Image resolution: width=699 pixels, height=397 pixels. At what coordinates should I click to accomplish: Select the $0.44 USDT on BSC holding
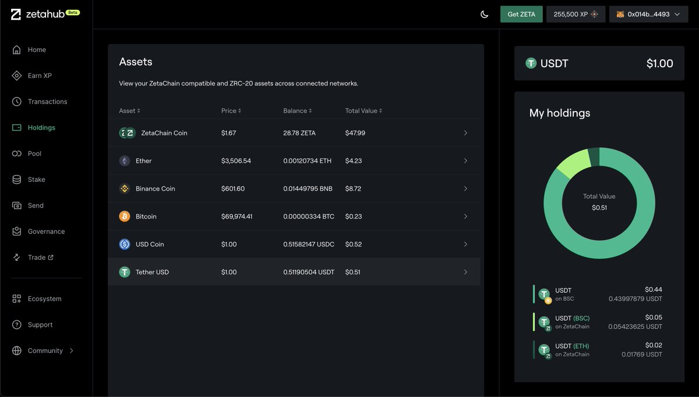pyautogui.click(x=598, y=294)
